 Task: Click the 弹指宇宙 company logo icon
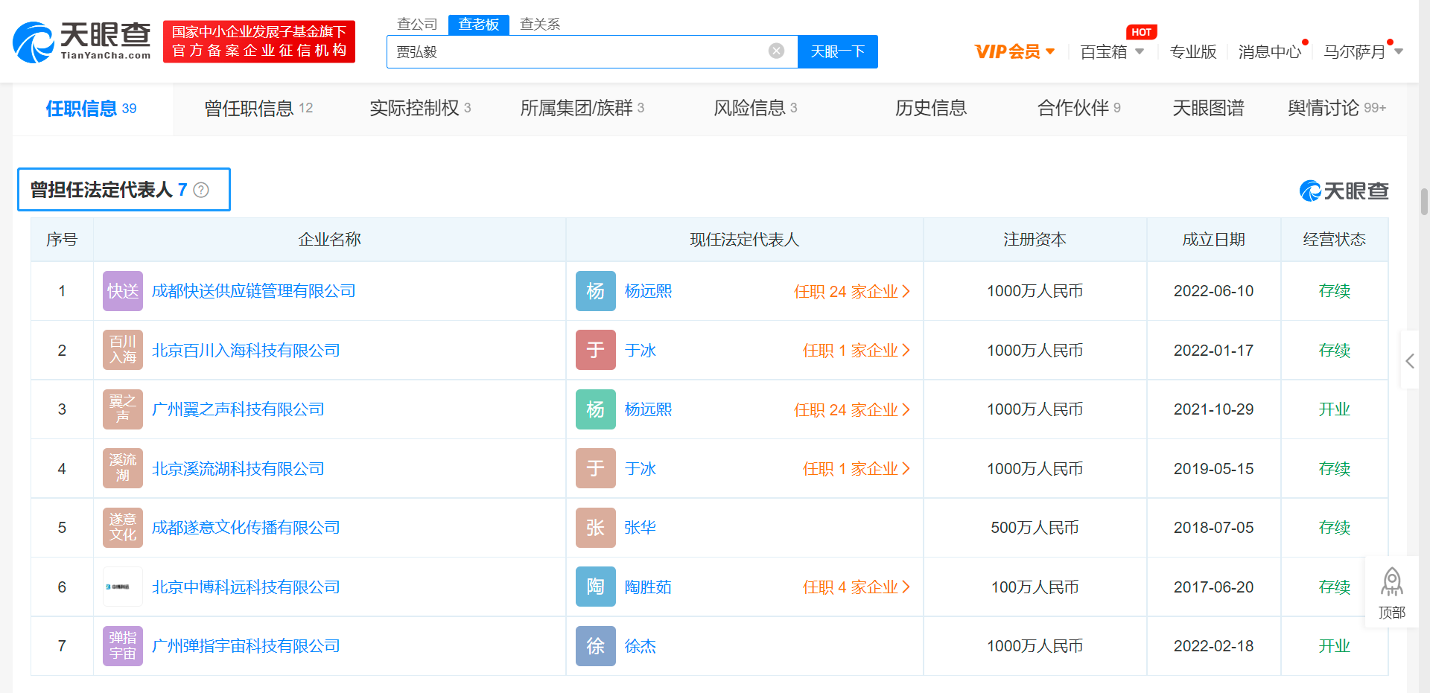(123, 646)
